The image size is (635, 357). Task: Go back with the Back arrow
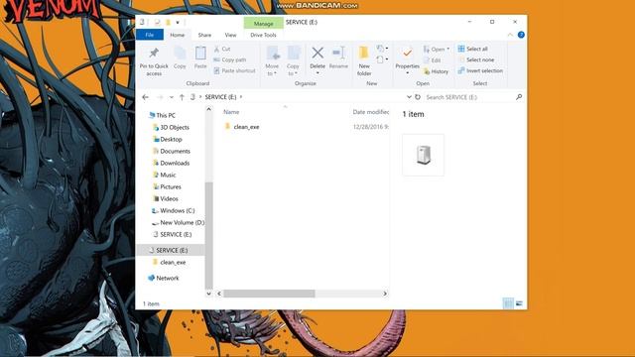tap(146, 97)
